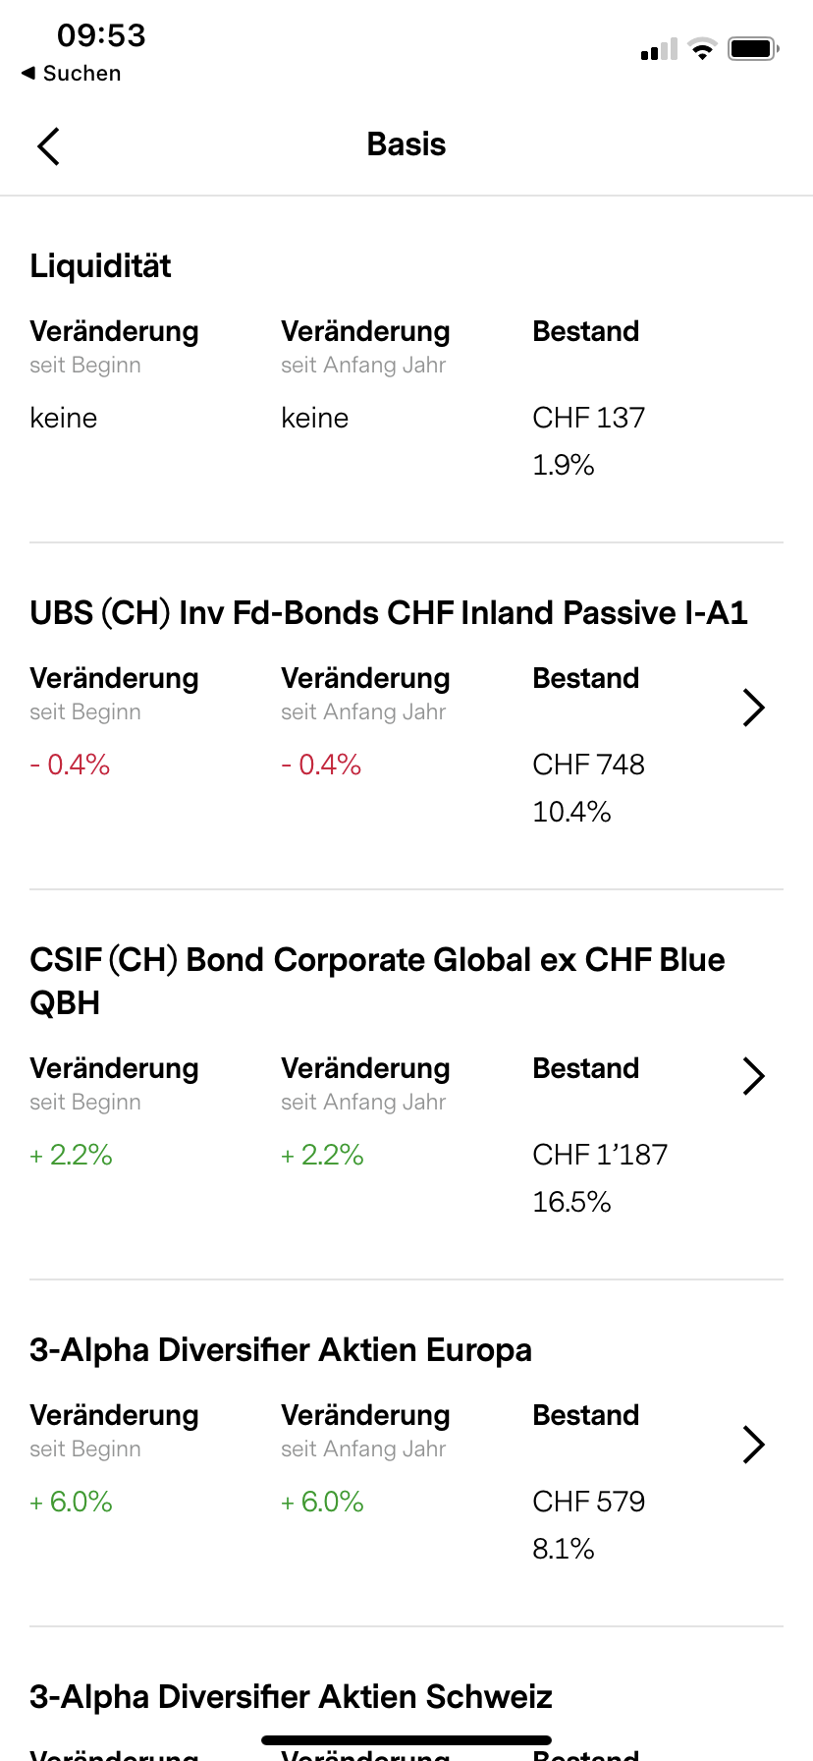Tap the CHF 748 UBS fund balance

(x=589, y=765)
